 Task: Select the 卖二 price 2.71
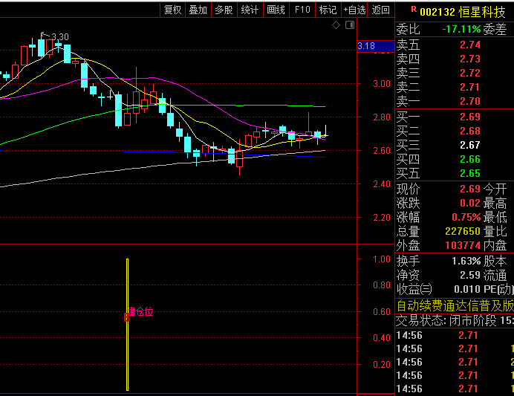[x=469, y=87]
